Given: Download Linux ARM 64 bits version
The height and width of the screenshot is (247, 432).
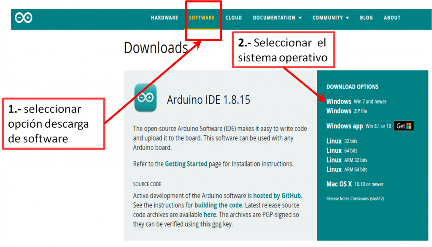Looking at the screenshot, I should pos(347,169).
